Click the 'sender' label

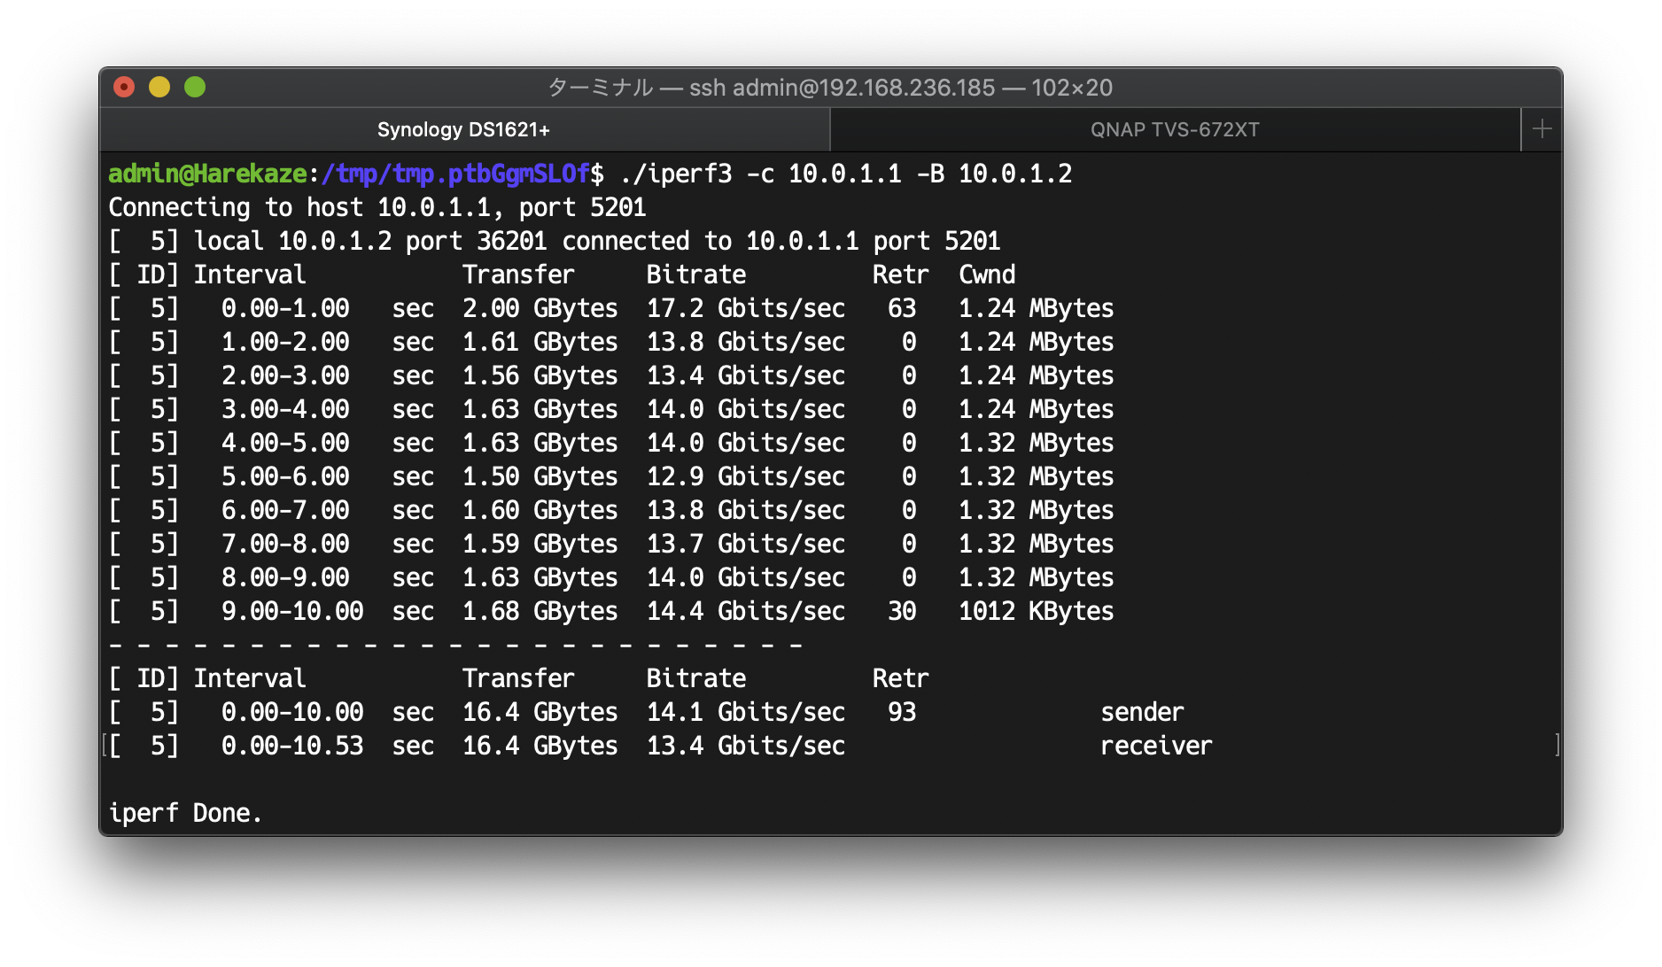(x=1142, y=712)
